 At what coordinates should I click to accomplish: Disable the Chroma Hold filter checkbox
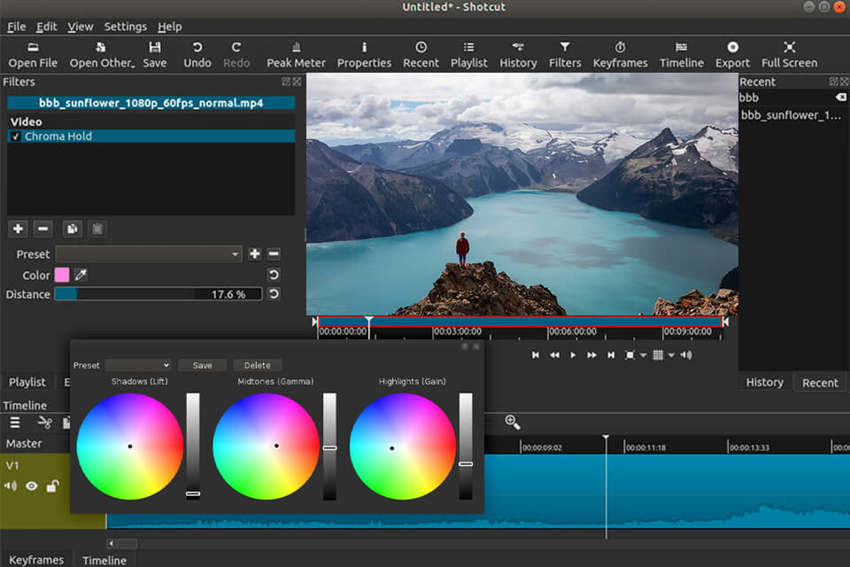[16, 136]
